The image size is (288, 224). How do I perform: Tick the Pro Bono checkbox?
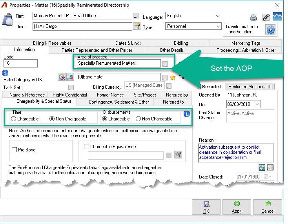click(15, 149)
